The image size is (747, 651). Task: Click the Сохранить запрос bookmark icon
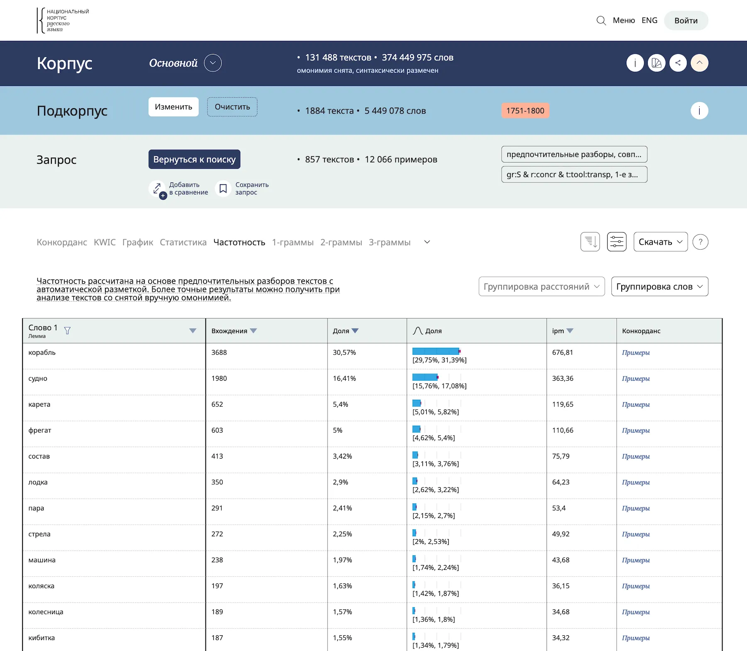[x=223, y=189]
